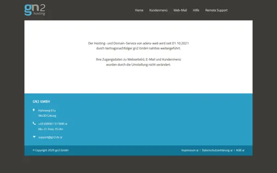Select Remote Support in navigation
Image resolution: width=277 pixels, height=173 pixels.
[x=216, y=11]
